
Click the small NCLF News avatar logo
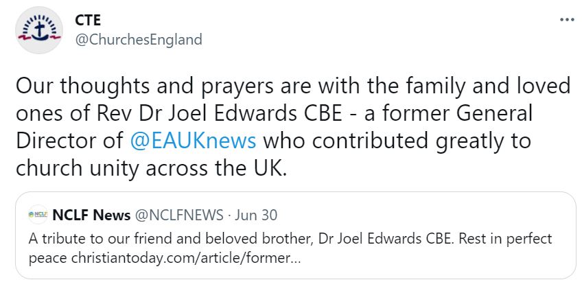coord(39,215)
